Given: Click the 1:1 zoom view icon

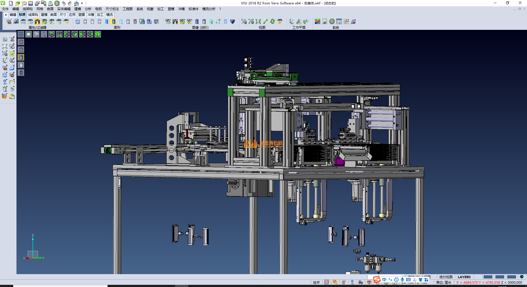Looking at the screenshot, I should (x=258, y=21).
